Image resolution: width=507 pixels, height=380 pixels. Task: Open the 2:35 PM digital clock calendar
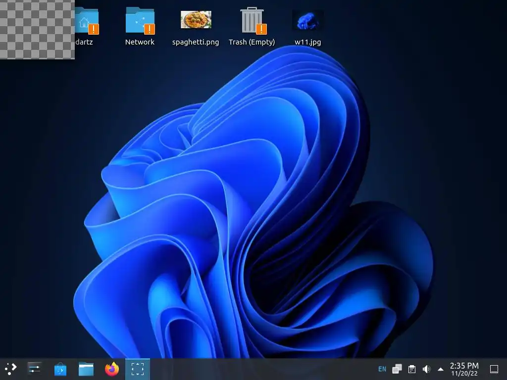pyautogui.click(x=464, y=369)
